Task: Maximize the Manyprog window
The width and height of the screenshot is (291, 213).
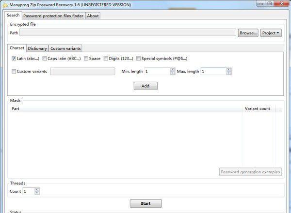Action: (270, 4)
